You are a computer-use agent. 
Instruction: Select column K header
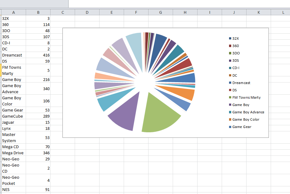click(258, 12)
